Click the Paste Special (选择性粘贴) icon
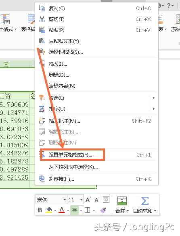180x236 pixels. (42, 52)
